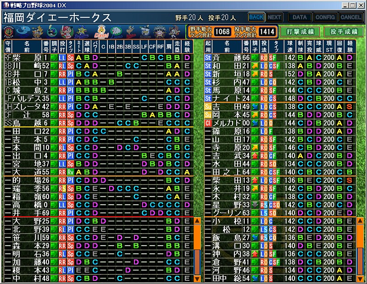367x284 pixels.
Task: Click 柴原's green condition arrow
Action: 54,58
